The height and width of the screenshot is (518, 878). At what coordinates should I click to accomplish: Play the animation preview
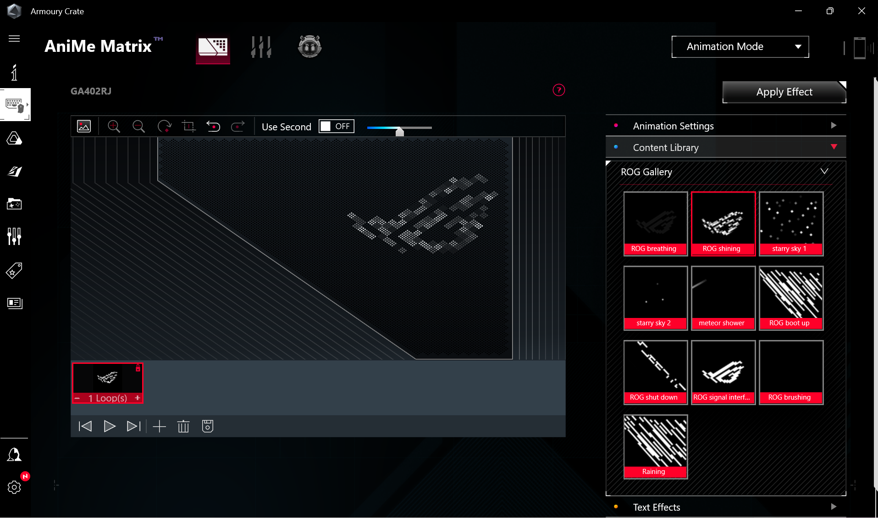pos(109,426)
